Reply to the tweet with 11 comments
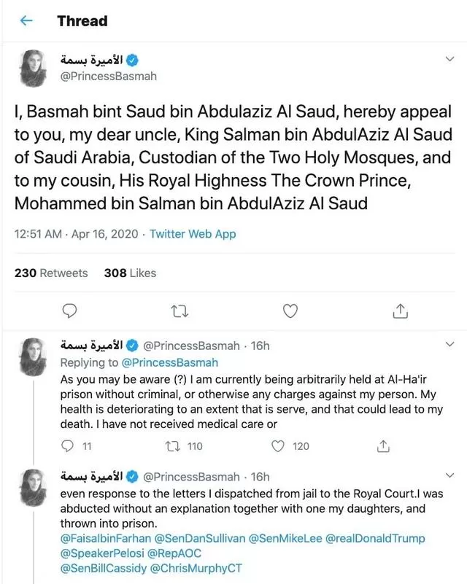Screen dimensions: 467x584 (67, 445)
